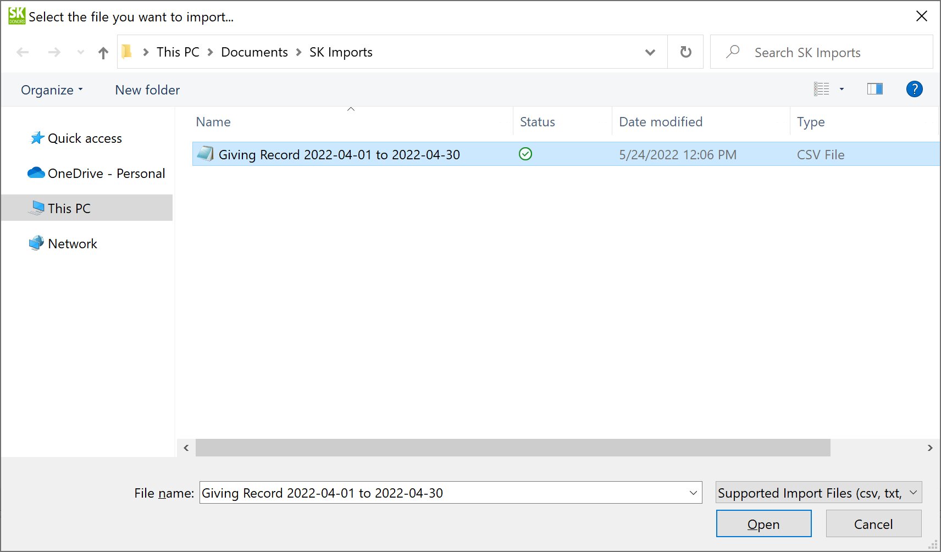941x552 pixels.
Task: Go up one folder level
Action: (103, 52)
